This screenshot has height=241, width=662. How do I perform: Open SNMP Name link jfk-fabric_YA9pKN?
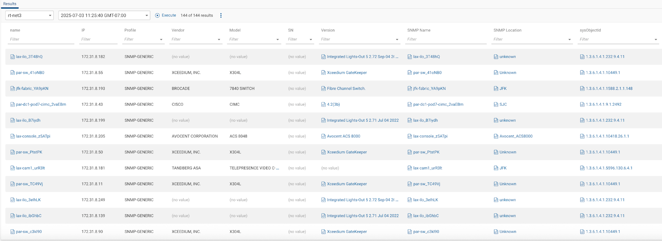point(429,89)
